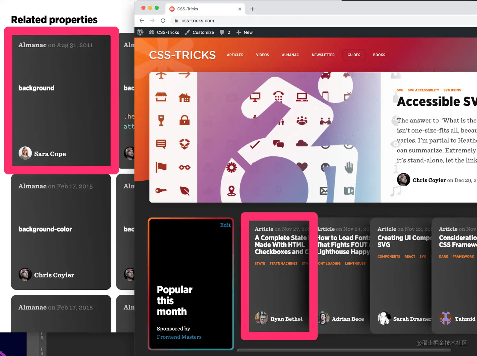Viewport: 477px width, 356px height.
Task: Go to ARTICLES in site navigation
Action: point(235,55)
